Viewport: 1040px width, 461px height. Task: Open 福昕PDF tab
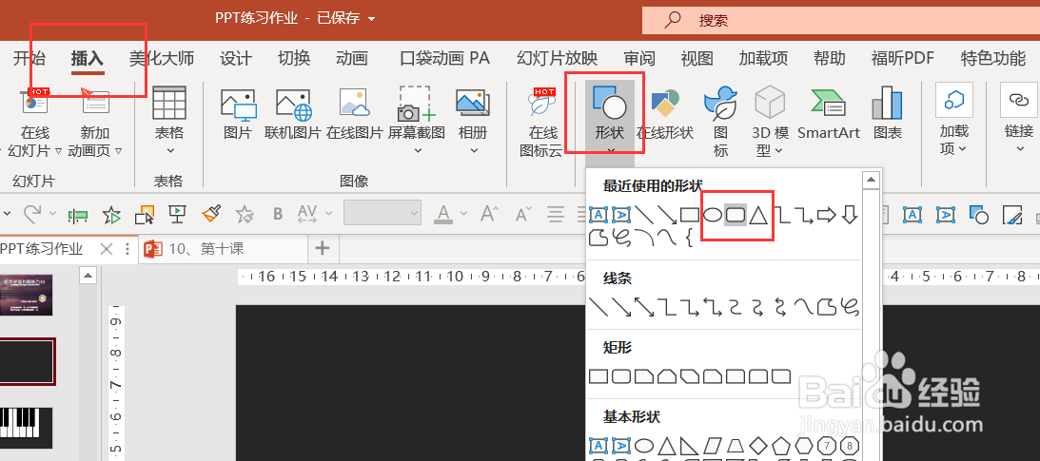pyautogui.click(x=903, y=58)
